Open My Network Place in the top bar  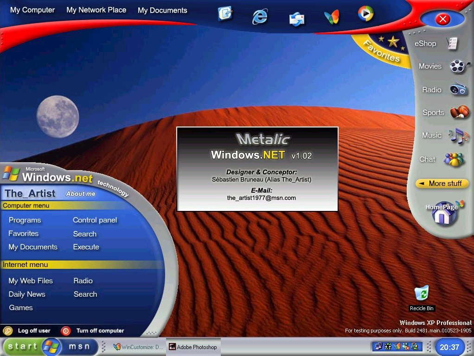coord(96,10)
